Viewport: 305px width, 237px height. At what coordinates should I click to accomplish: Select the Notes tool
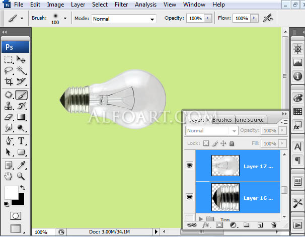pos(9,165)
